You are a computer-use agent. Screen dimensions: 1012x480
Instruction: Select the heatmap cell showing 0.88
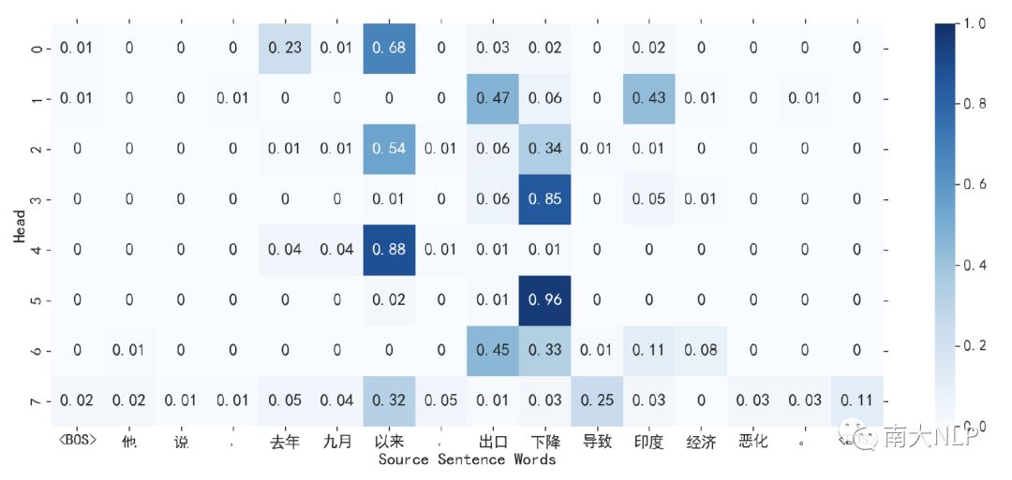pyautogui.click(x=389, y=249)
